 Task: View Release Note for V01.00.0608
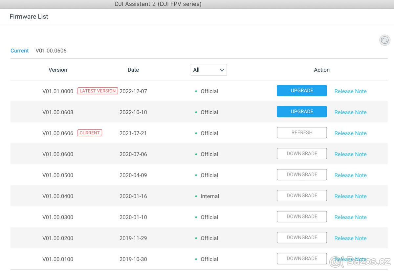(x=350, y=112)
